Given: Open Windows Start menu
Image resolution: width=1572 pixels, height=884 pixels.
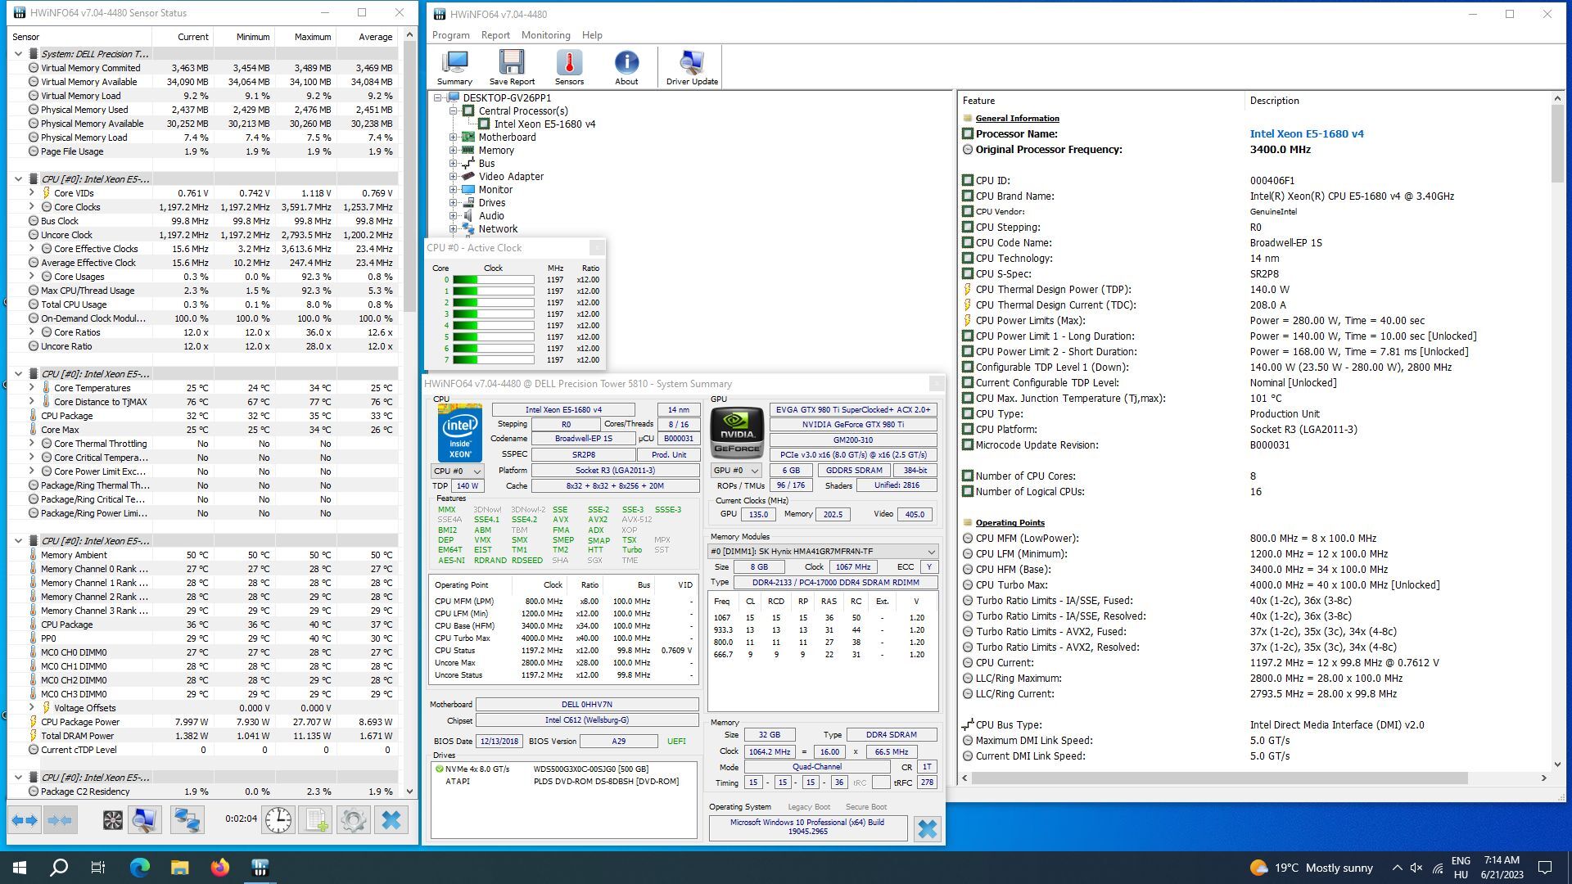Looking at the screenshot, I should pyautogui.click(x=20, y=868).
